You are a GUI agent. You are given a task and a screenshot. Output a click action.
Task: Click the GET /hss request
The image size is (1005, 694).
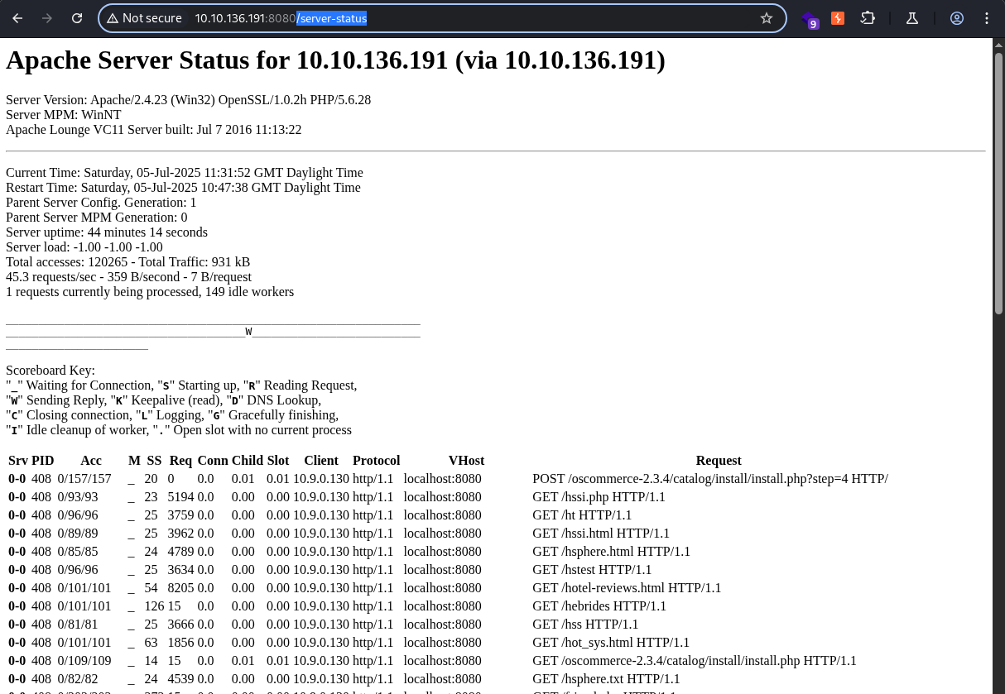[x=585, y=625]
